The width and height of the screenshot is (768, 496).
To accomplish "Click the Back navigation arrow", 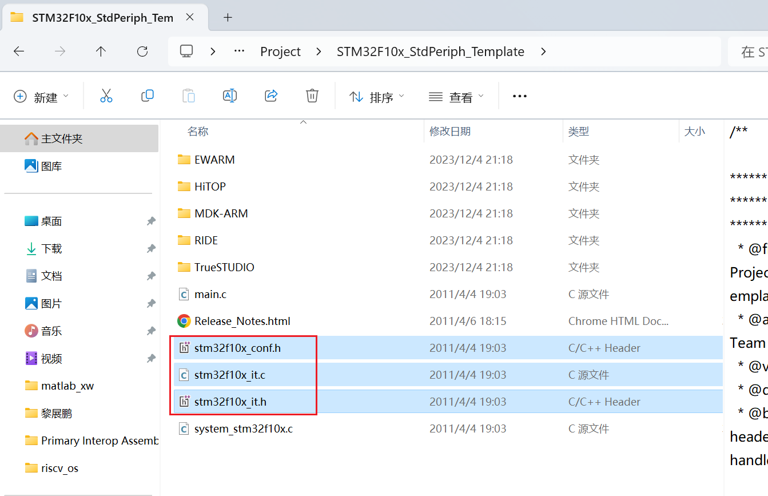I will coord(19,51).
